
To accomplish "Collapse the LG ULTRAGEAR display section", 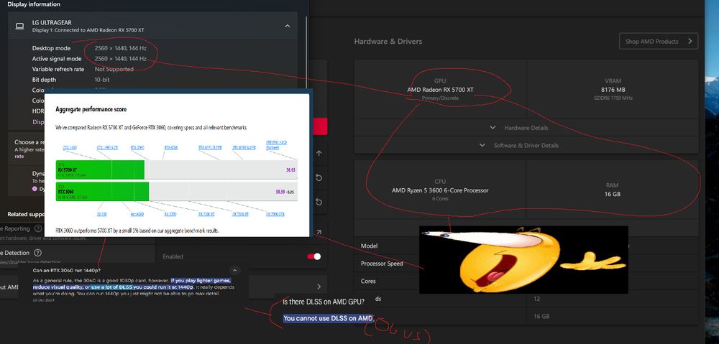I will pos(288,26).
